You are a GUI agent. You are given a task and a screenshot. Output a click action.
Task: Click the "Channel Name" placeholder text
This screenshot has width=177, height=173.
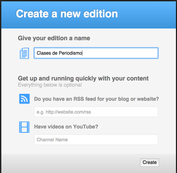pyautogui.click(x=52, y=140)
